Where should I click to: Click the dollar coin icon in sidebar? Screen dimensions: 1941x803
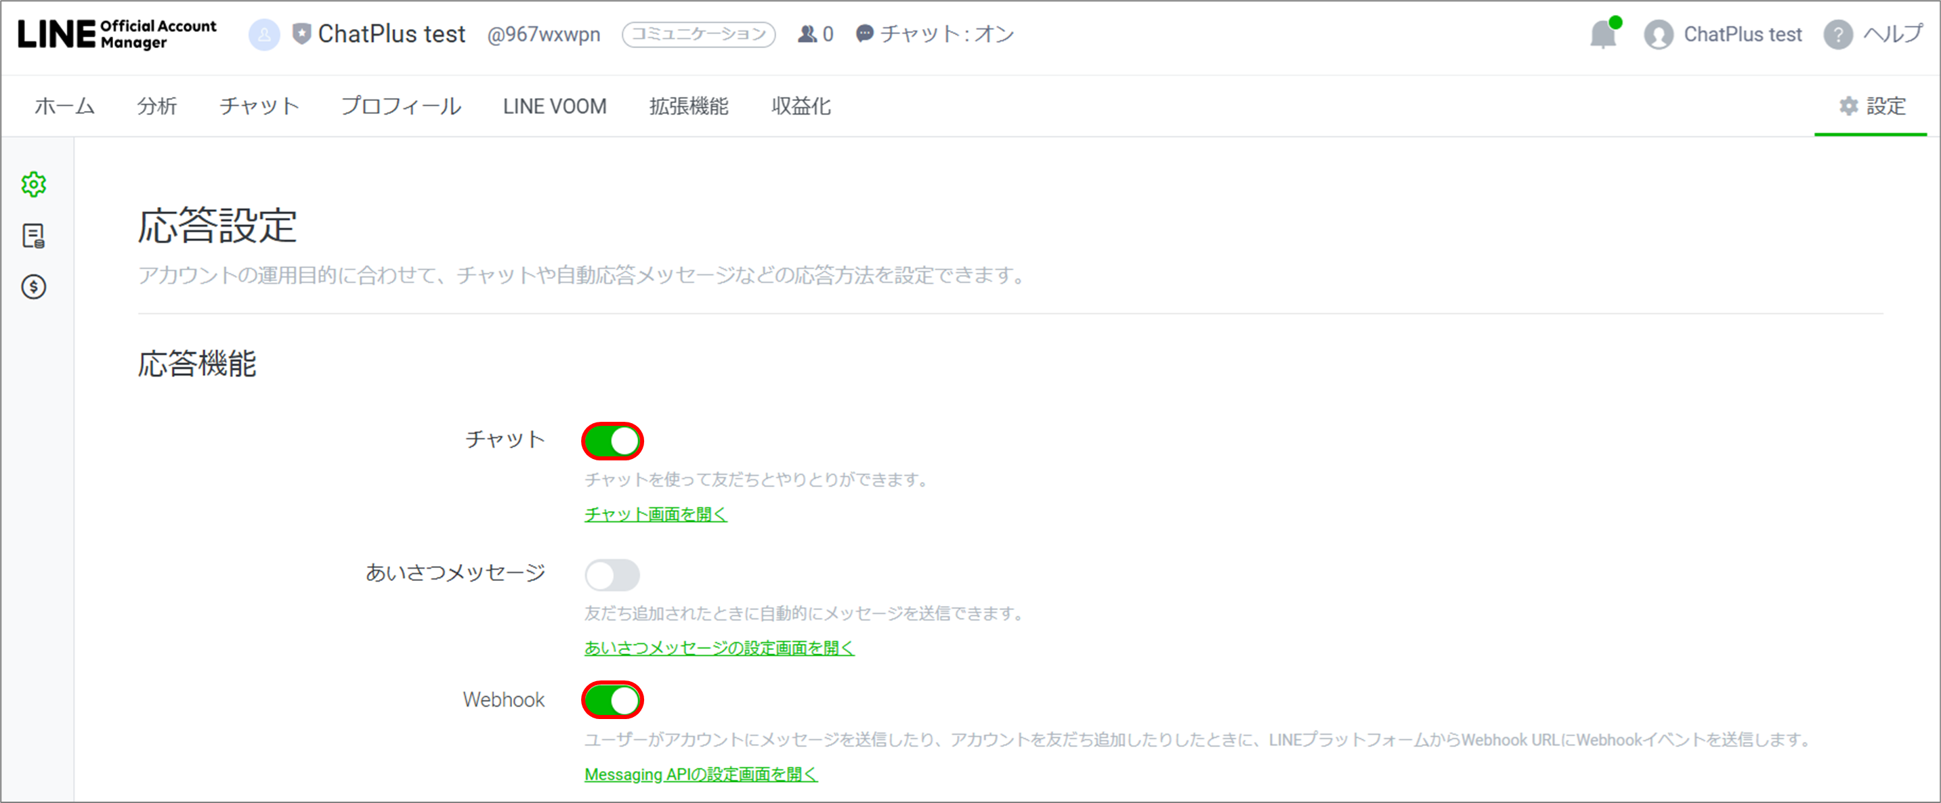click(34, 287)
